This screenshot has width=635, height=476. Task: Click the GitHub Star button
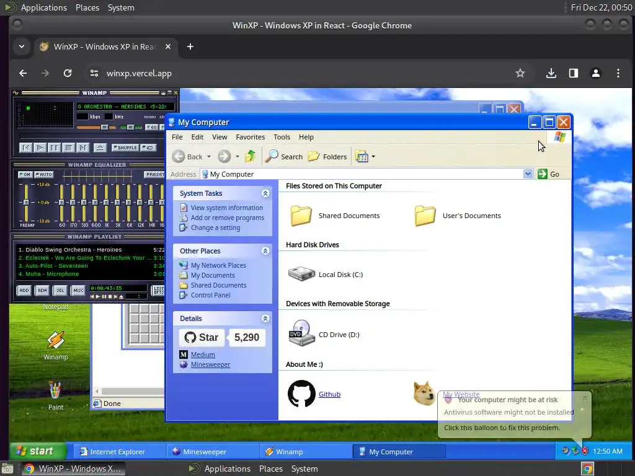202,337
